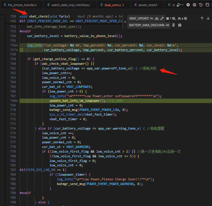Click the sticky '#if (VBAT_PERCENT_MODE_SEL' line 742
The width and height of the screenshot is (212, 206).
(71, 21)
